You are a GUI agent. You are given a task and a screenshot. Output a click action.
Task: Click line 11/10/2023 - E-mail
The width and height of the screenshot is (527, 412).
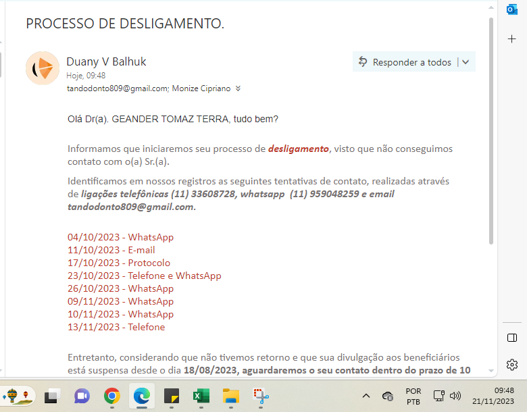[x=111, y=250]
